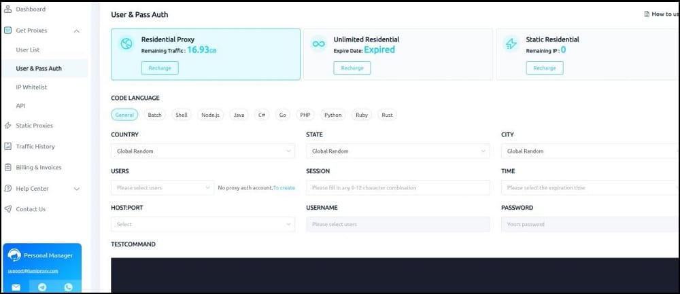The height and width of the screenshot is (294, 680).
Task: Go to the Dashboard page
Action: (31, 9)
